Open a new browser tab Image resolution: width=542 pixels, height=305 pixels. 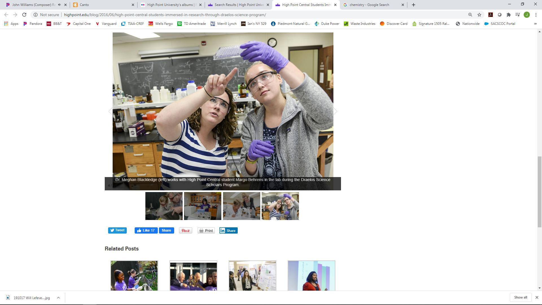click(413, 5)
